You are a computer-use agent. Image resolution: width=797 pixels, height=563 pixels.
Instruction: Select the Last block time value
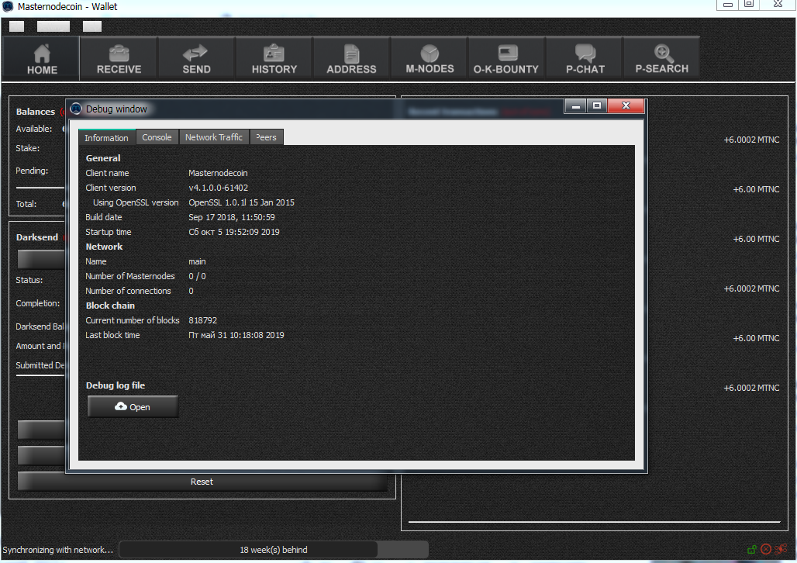tap(236, 335)
